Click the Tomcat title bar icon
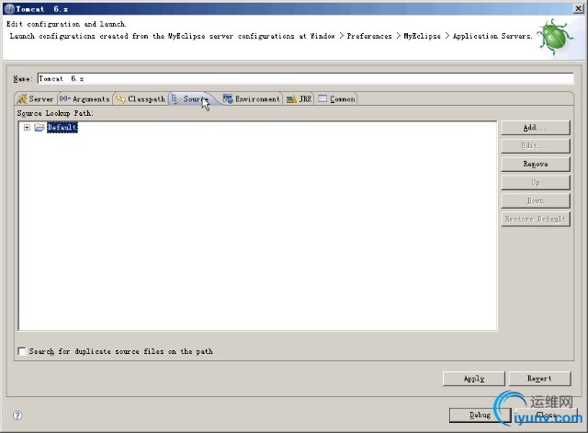The width and height of the screenshot is (588, 433). pos(9,8)
